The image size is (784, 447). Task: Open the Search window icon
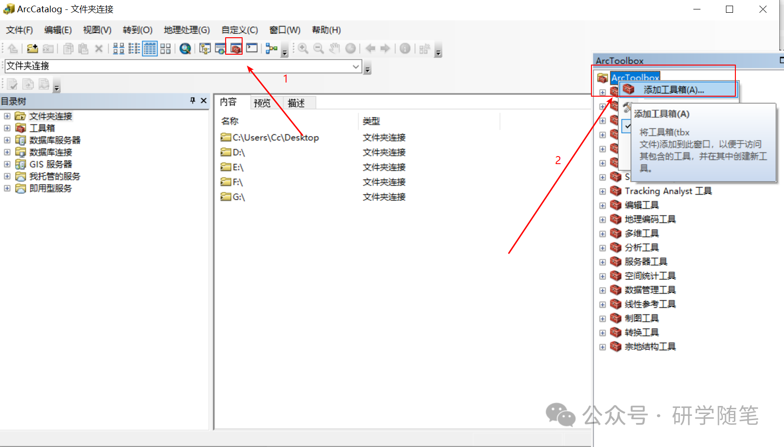coord(220,48)
